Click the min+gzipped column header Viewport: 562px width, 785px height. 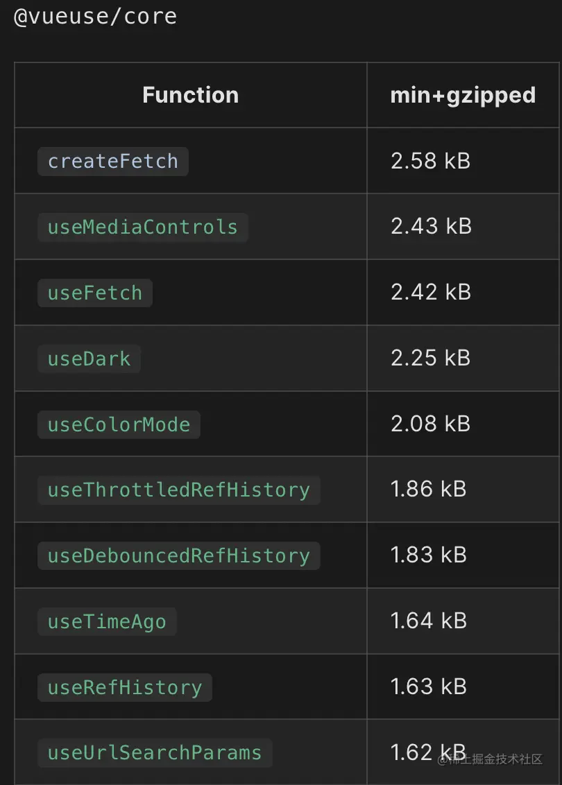tap(463, 95)
